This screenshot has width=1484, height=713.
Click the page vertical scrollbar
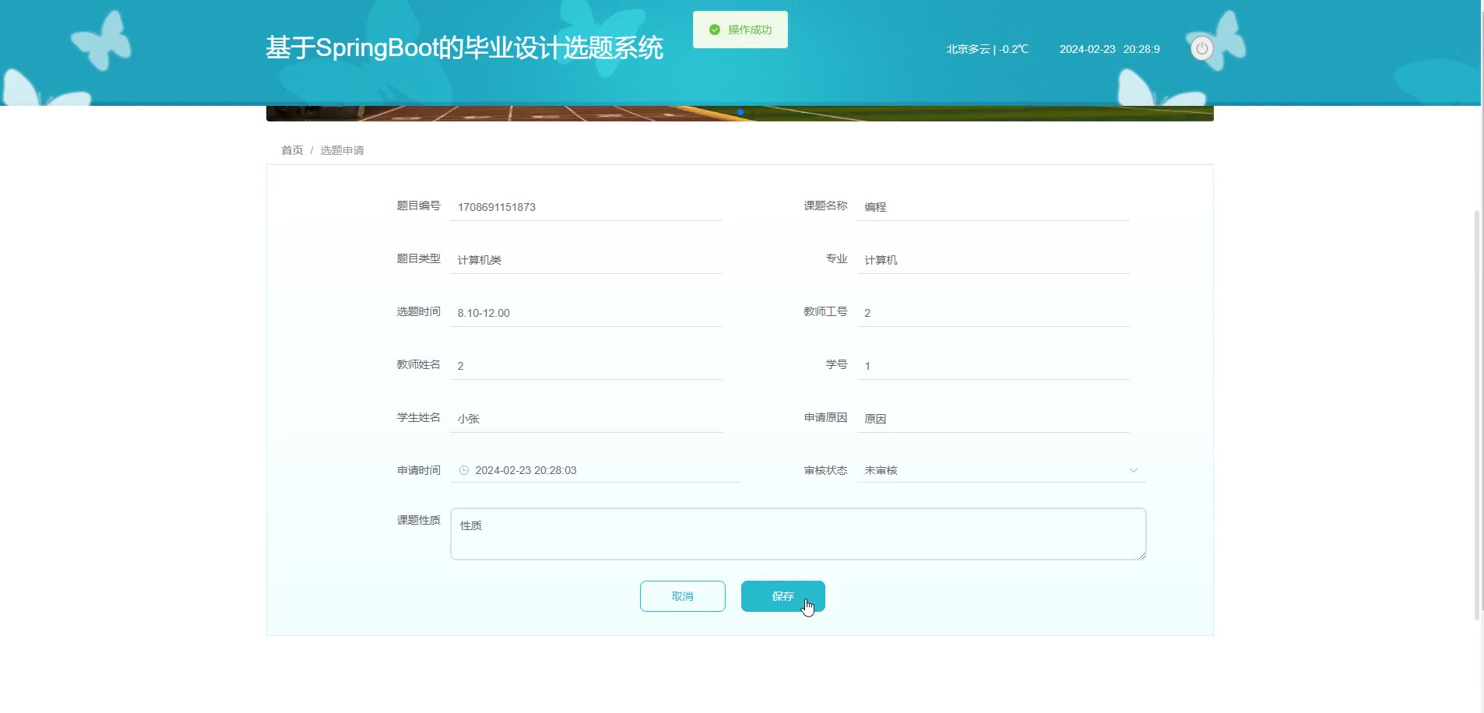click(1476, 413)
